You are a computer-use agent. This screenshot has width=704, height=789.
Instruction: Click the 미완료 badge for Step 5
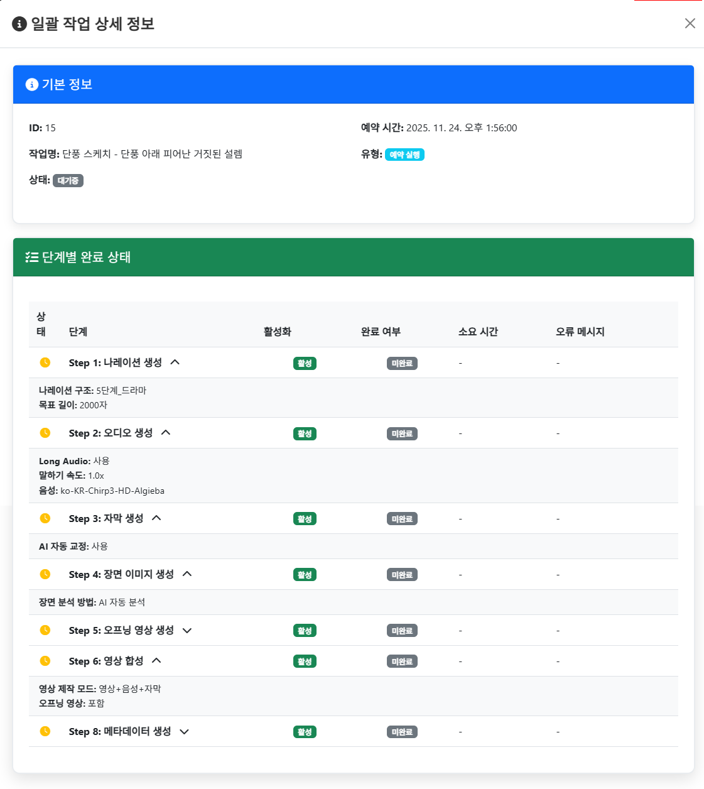point(402,631)
